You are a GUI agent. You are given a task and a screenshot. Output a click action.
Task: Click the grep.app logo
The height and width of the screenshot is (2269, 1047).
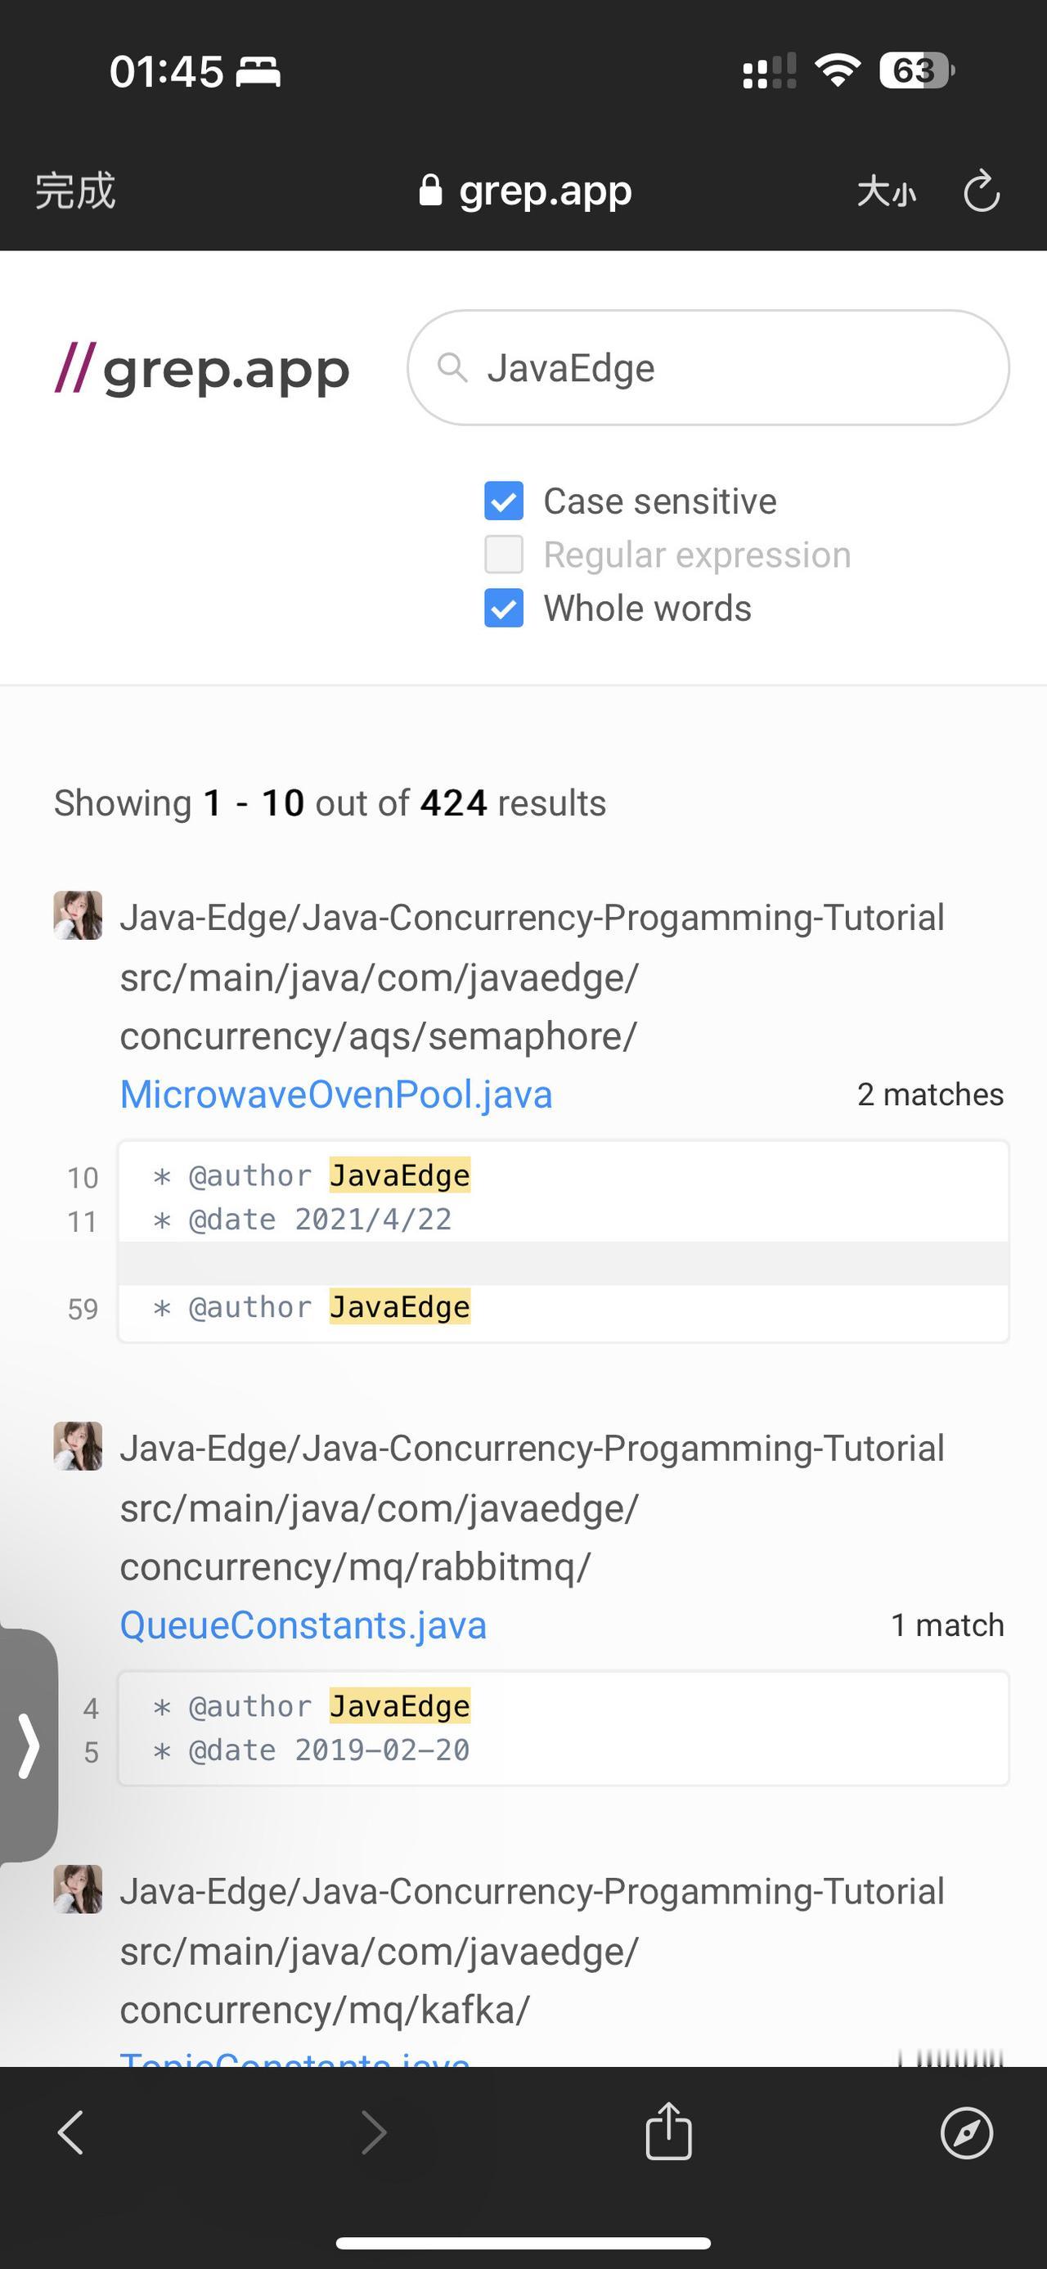click(203, 370)
